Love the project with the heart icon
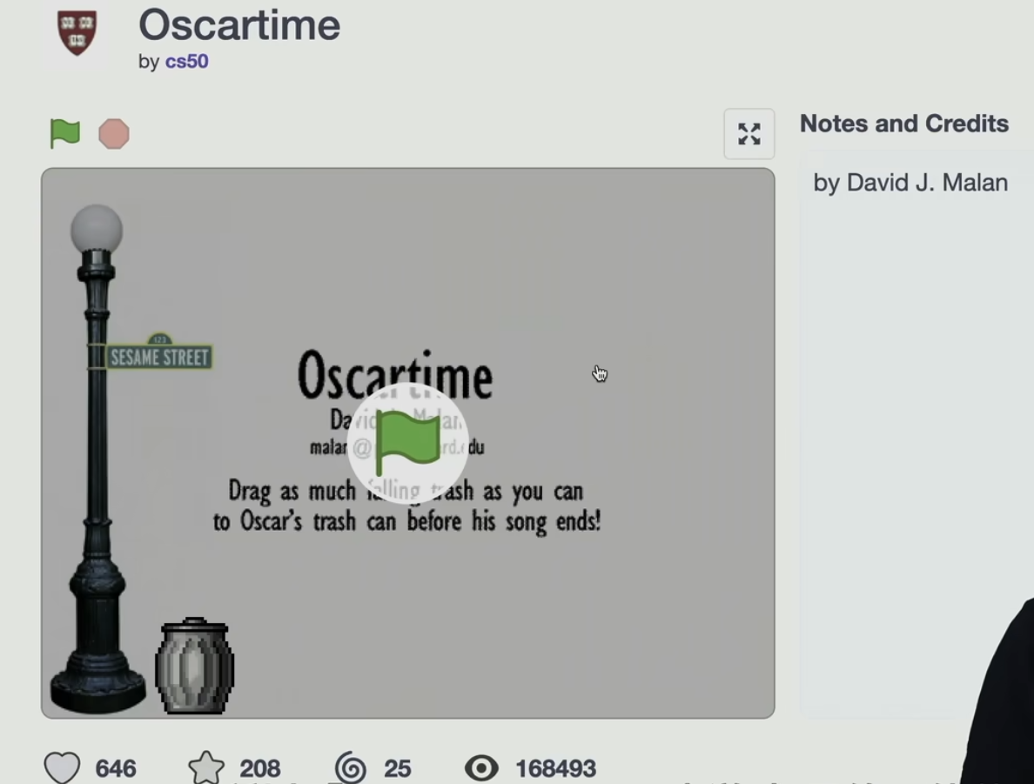The height and width of the screenshot is (784, 1034). [62, 767]
